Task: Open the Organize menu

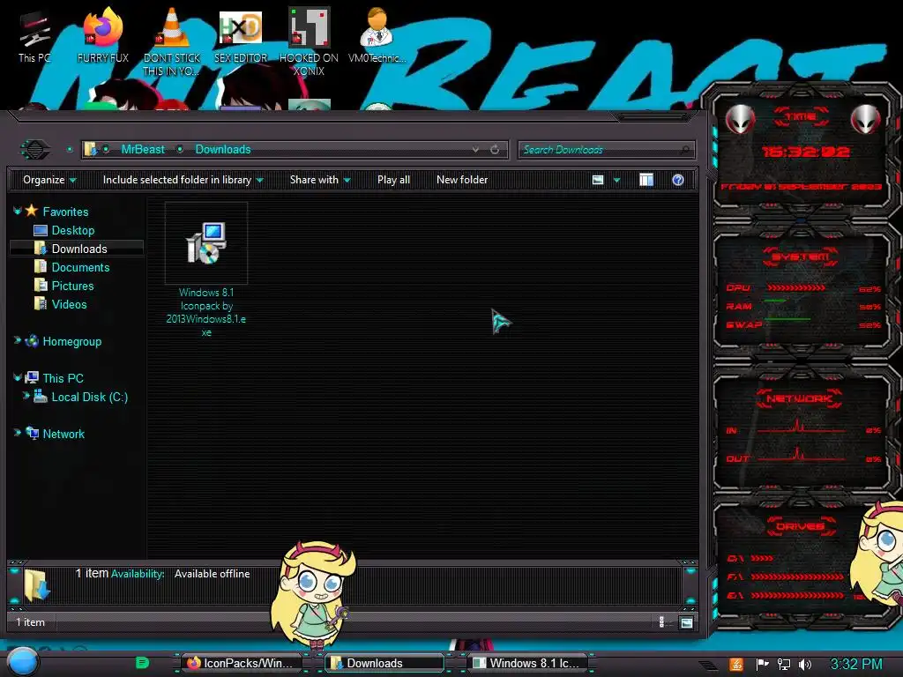Action: [x=49, y=180]
